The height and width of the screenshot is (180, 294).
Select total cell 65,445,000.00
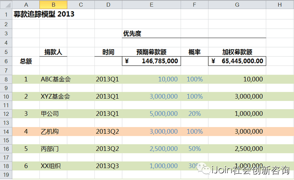pyautogui.click(x=237, y=61)
